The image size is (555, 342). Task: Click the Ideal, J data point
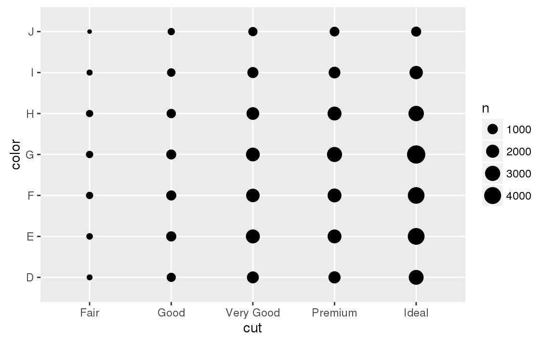click(x=416, y=32)
